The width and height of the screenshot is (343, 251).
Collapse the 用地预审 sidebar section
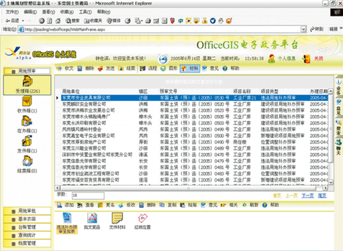[27, 71]
